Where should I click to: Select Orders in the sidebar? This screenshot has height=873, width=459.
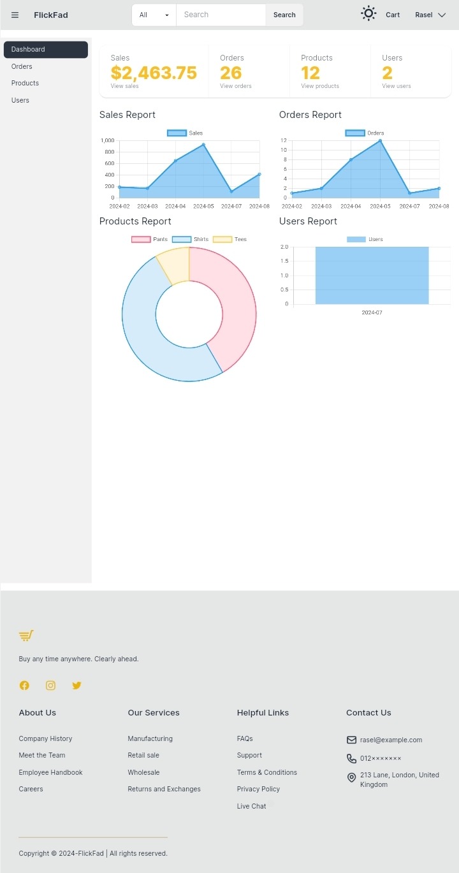(22, 66)
